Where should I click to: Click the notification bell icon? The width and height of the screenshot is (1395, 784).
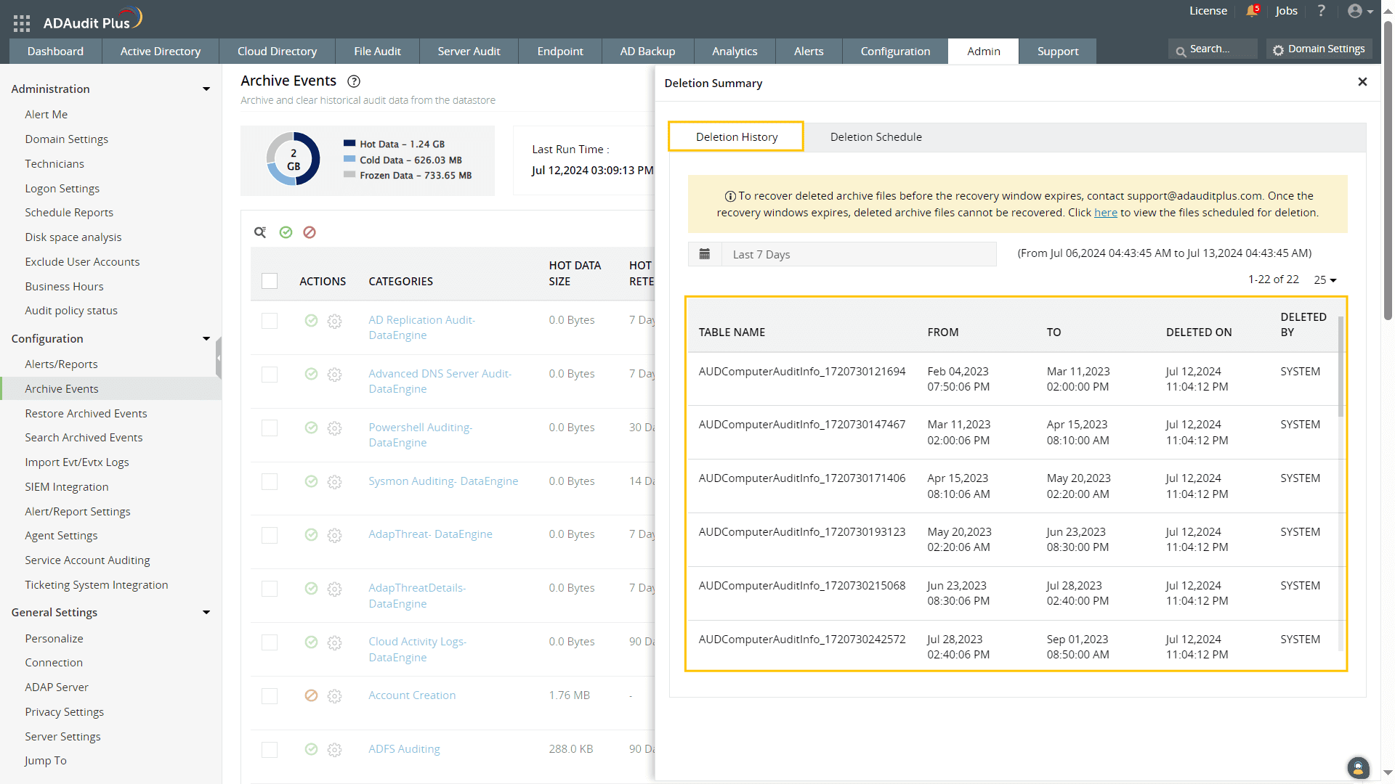point(1251,11)
